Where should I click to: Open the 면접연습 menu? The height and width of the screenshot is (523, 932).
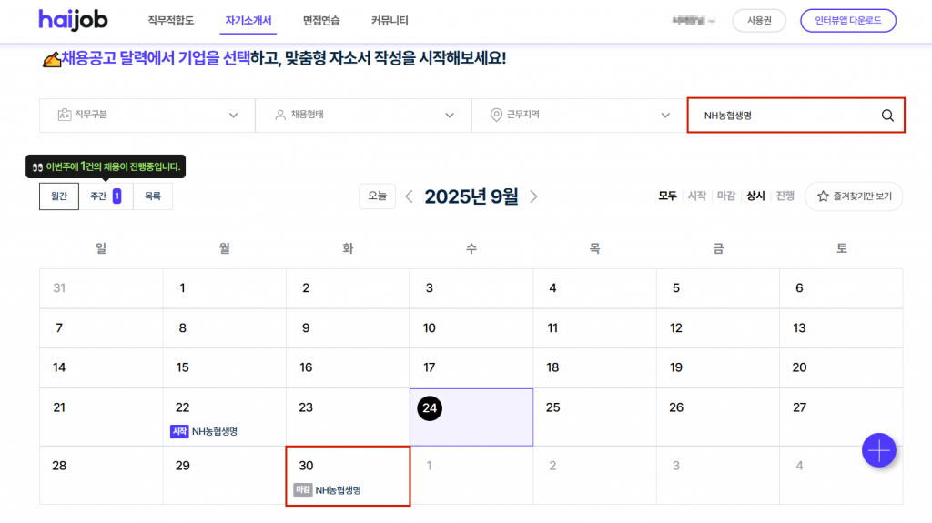pos(321,20)
